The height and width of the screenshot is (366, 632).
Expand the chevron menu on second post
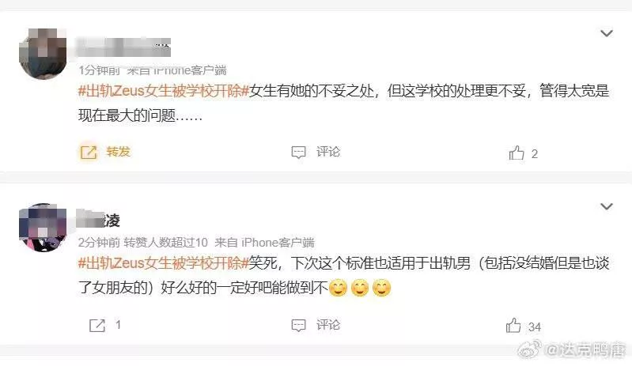pos(607,206)
